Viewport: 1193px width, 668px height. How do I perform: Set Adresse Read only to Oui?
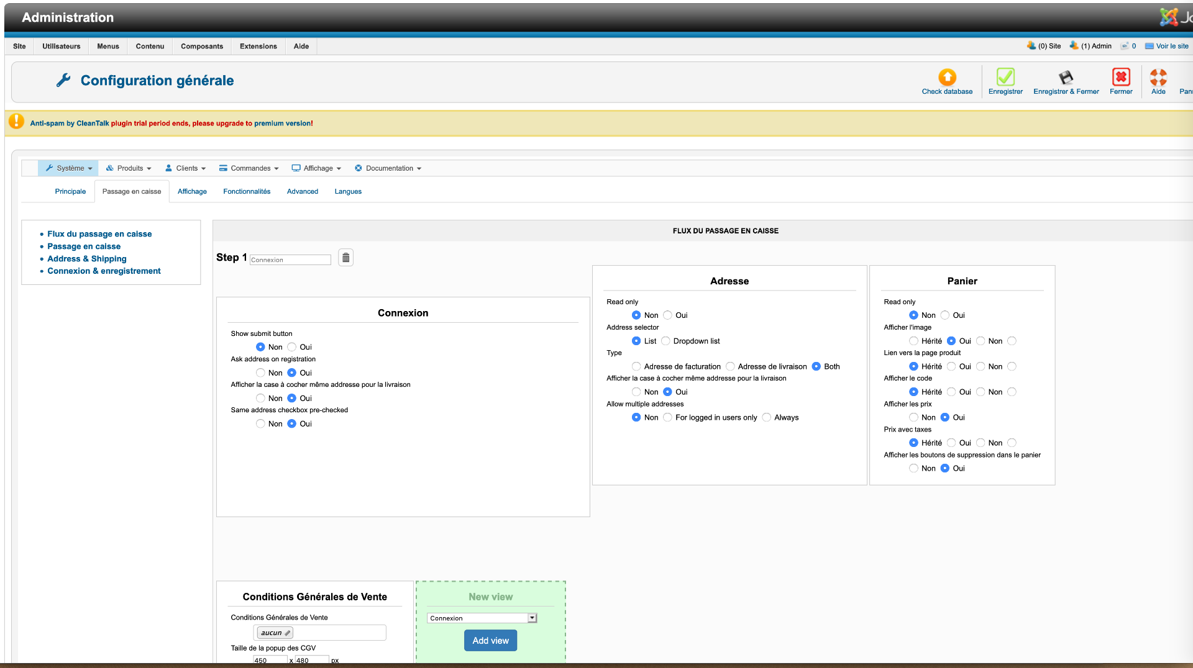tap(667, 315)
